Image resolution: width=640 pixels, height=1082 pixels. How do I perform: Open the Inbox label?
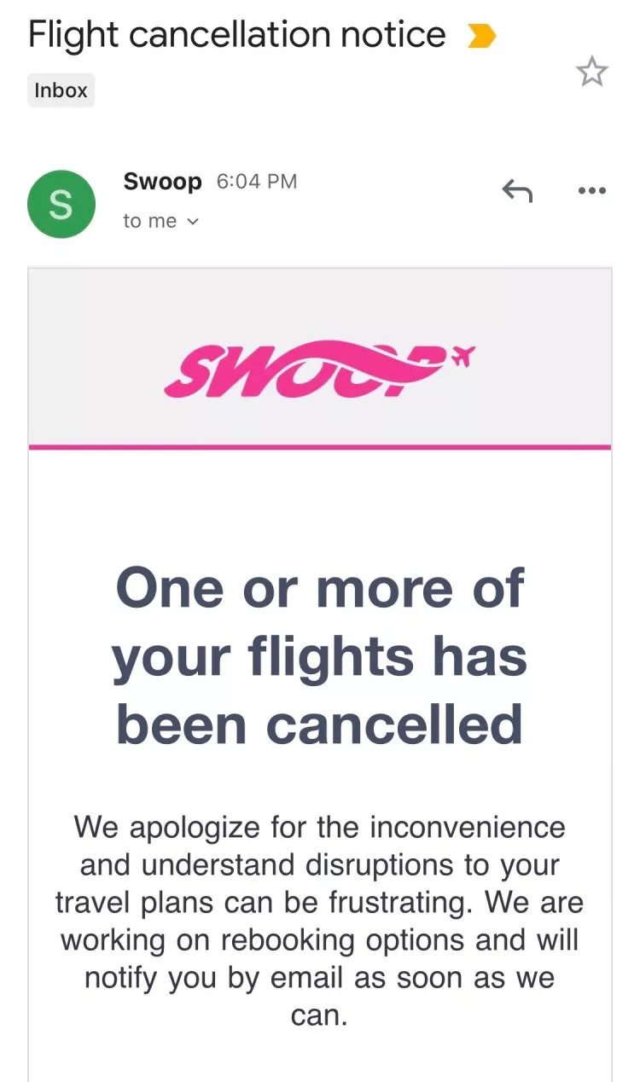[61, 90]
